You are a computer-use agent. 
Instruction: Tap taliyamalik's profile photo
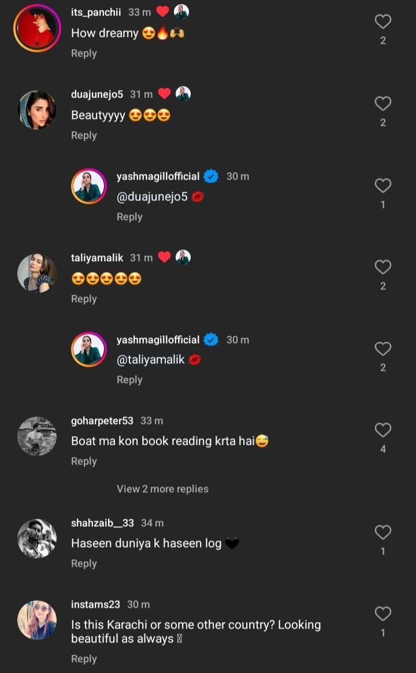coord(37,273)
